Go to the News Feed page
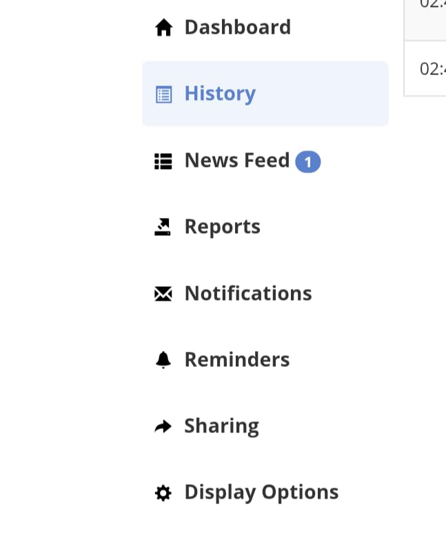The width and height of the screenshot is (446, 540). 237,160
